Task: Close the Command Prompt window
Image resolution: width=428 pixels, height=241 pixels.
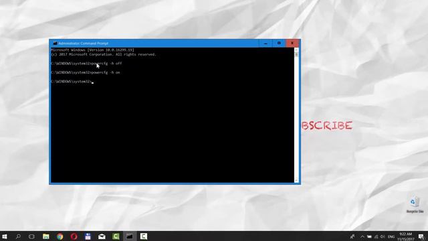Action: point(292,43)
